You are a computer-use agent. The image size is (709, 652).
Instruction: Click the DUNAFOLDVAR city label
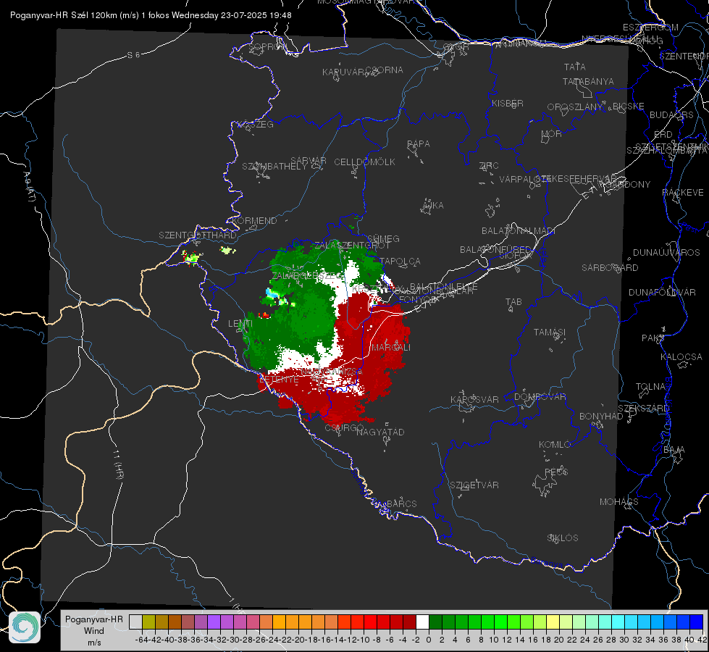662,292
